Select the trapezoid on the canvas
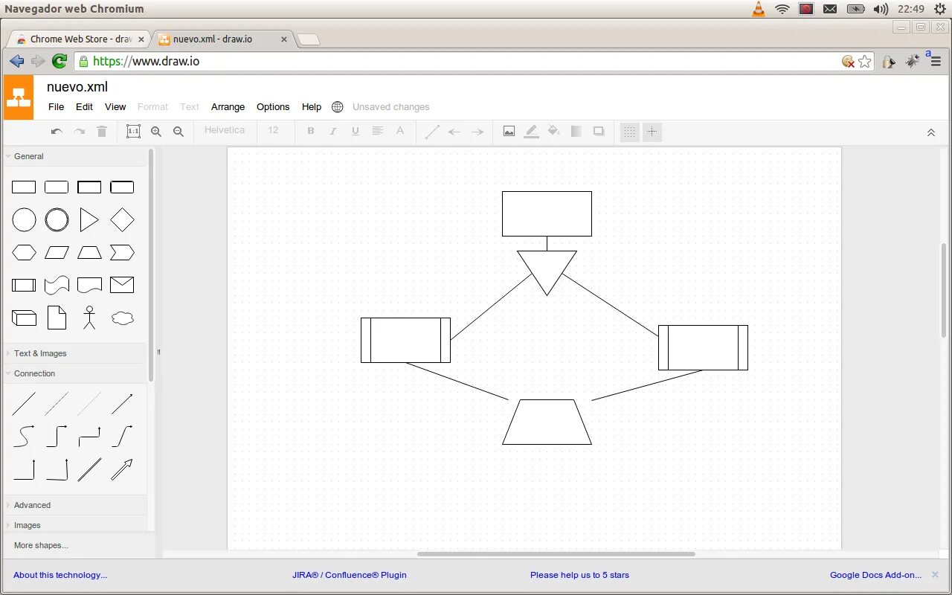The image size is (952, 595). pos(547,422)
